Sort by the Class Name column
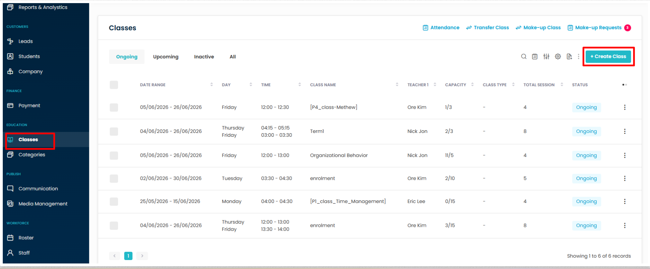The image size is (650, 269). 397,85
